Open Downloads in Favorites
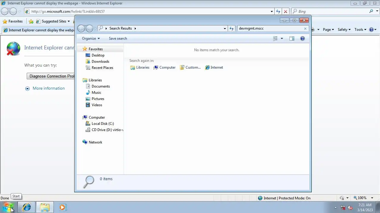This screenshot has height=213, width=380. [100, 62]
